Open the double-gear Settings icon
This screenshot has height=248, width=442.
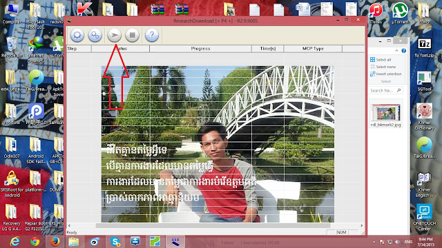point(95,35)
